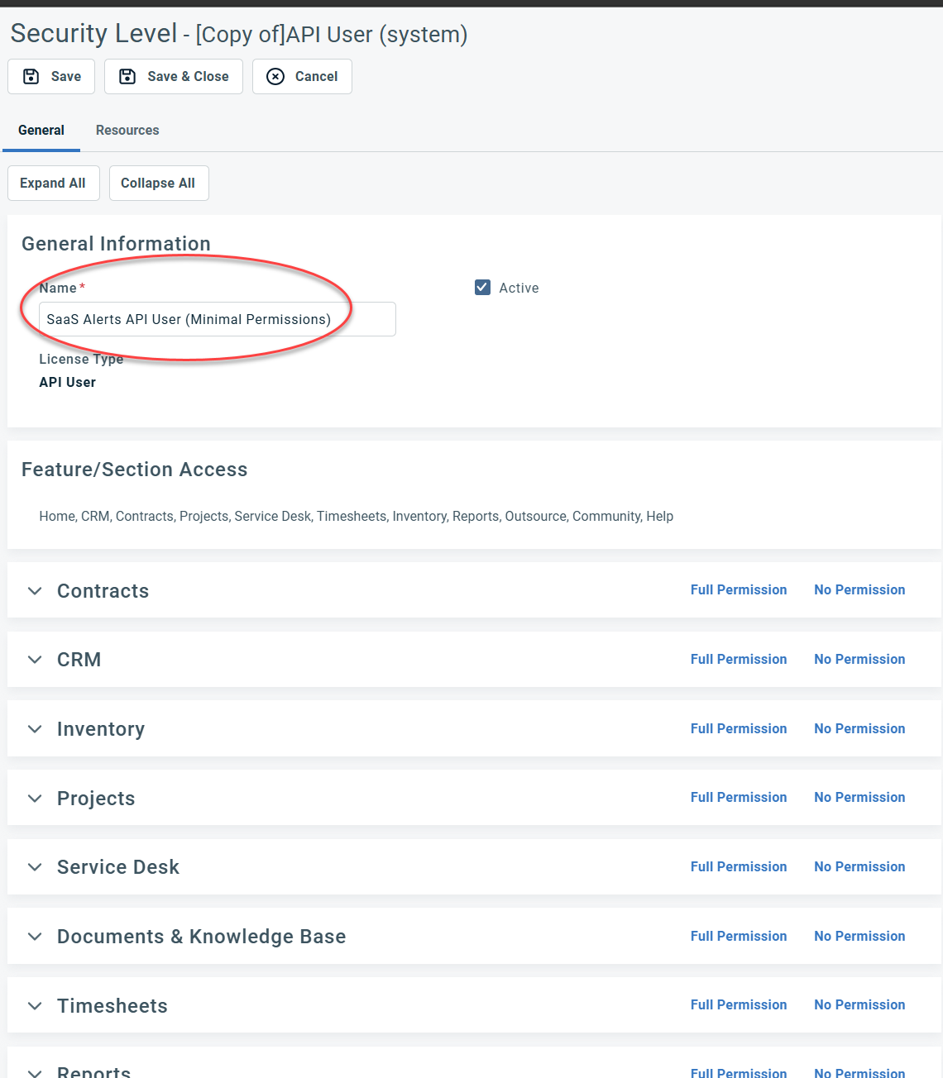Viewport: 943px width, 1078px height.
Task: Expand the CRM section chevron
Action: (x=35, y=660)
